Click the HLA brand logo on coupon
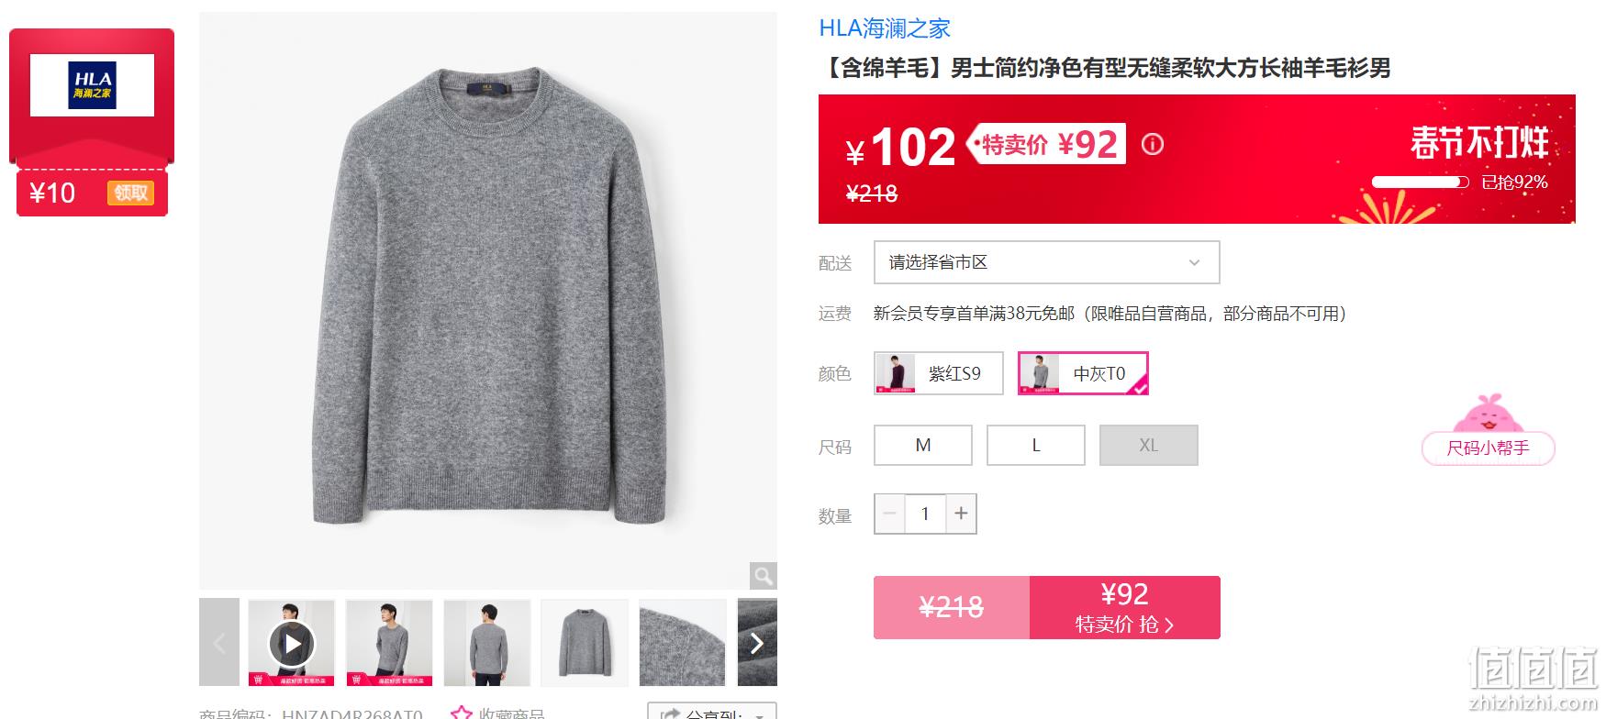1606x719 pixels. 92,85
